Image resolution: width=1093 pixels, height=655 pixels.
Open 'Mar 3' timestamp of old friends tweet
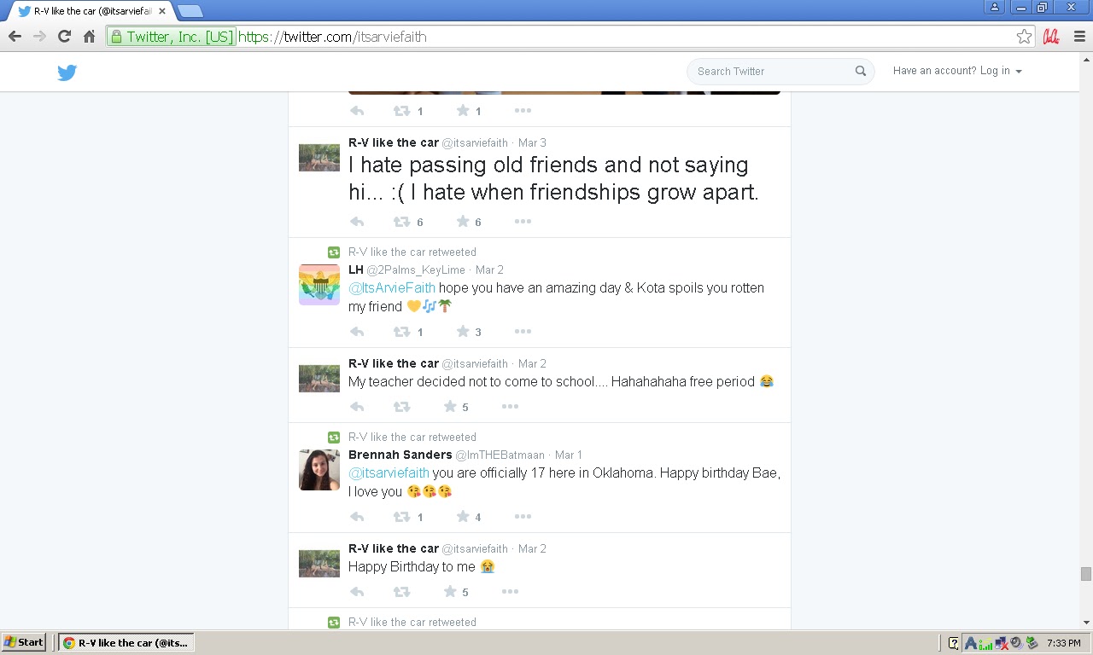pos(532,142)
